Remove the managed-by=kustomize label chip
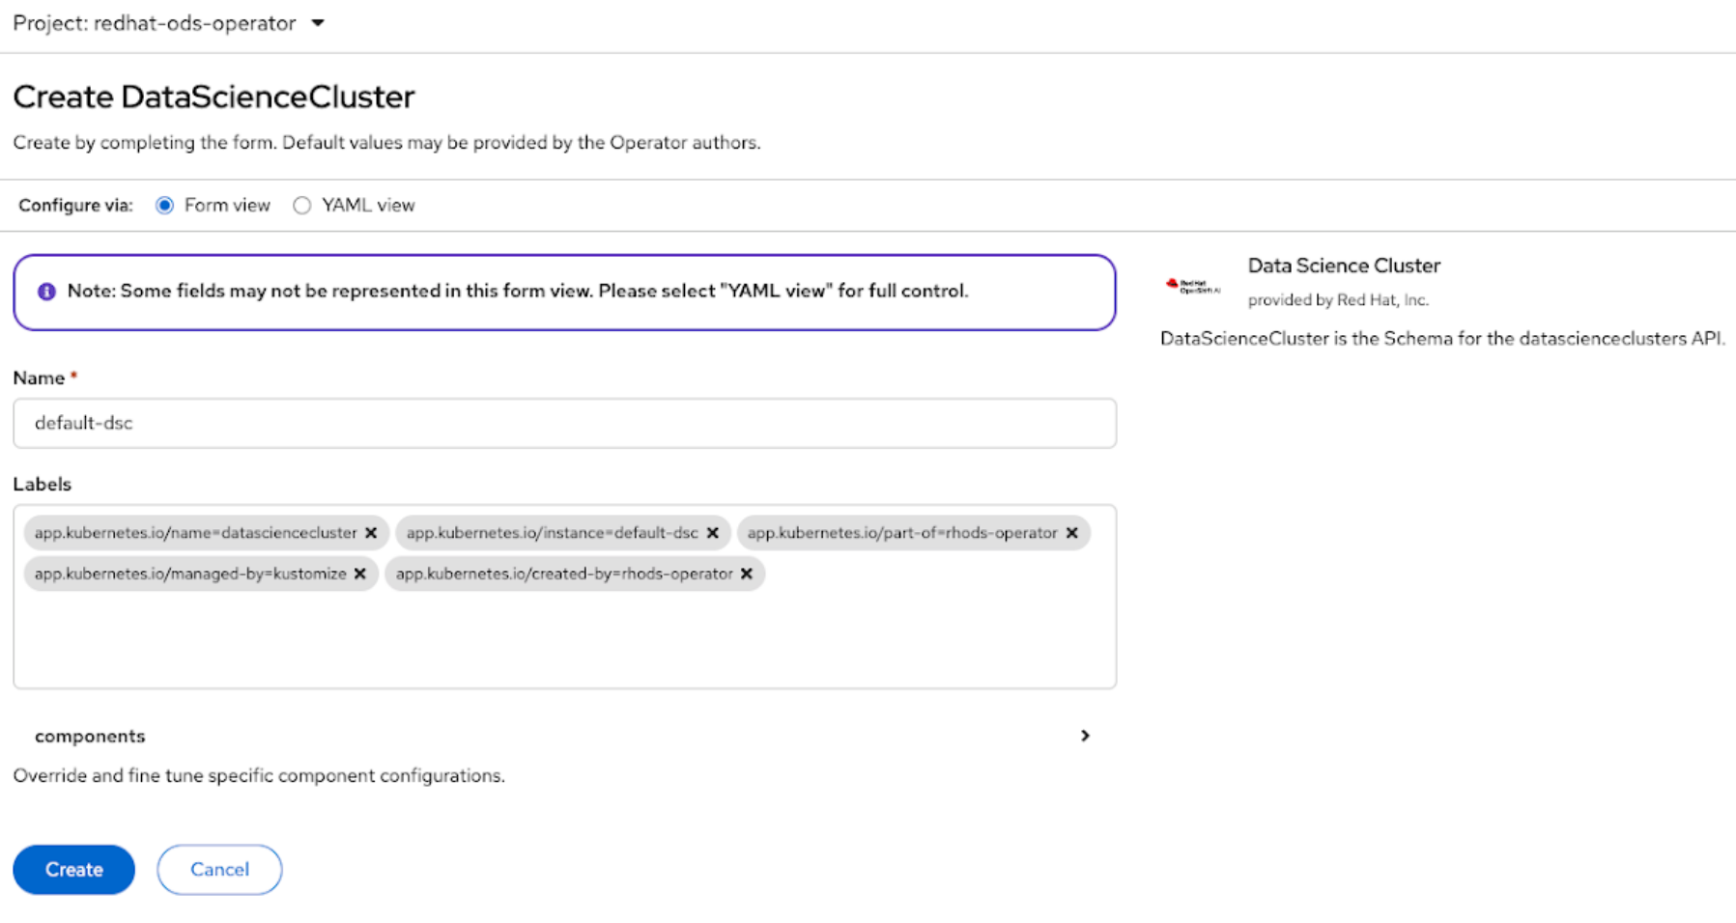This screenshot has height=923, width=1736. [x=359, y=573]
